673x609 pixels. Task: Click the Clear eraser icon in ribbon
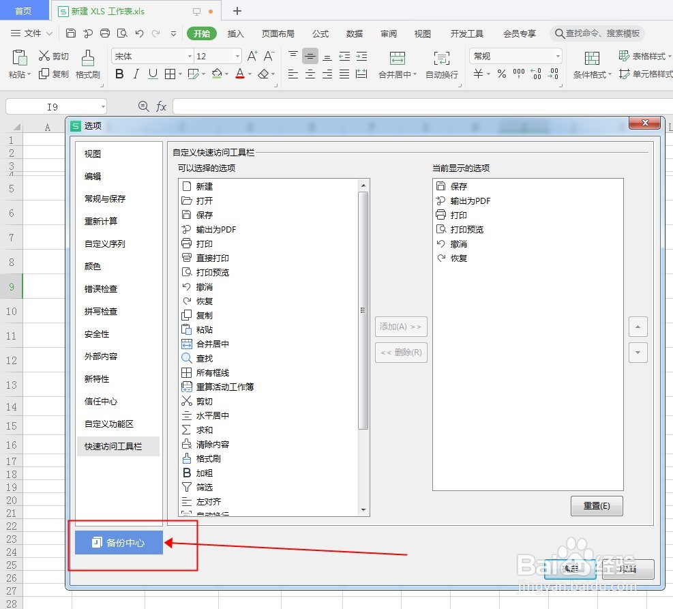click(263, 74)
